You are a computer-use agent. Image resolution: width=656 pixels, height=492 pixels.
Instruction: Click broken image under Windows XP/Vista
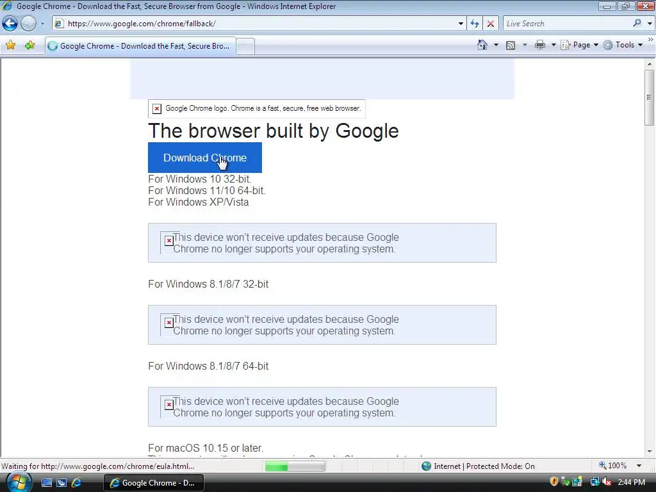coord(169,241)
